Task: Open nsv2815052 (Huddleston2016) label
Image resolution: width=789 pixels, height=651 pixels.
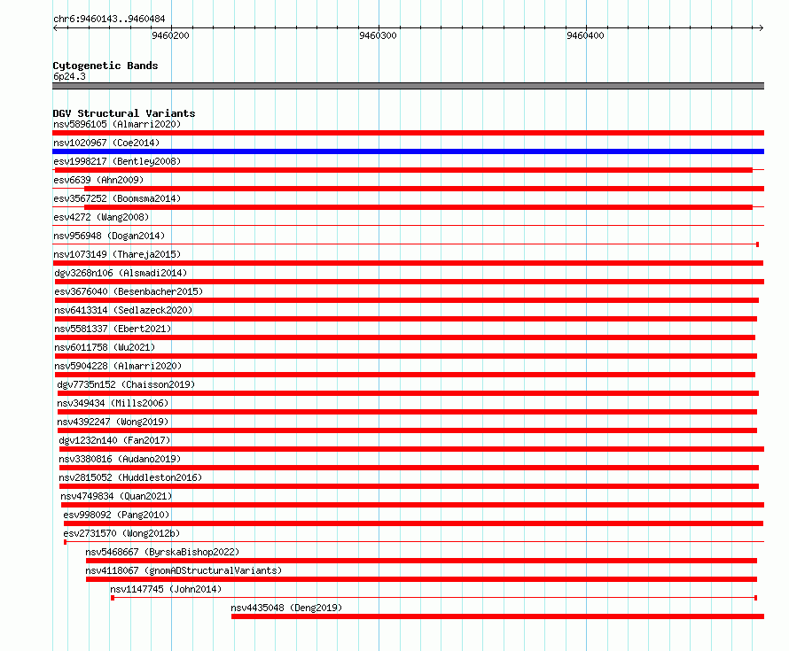Action: click(130, 477)
